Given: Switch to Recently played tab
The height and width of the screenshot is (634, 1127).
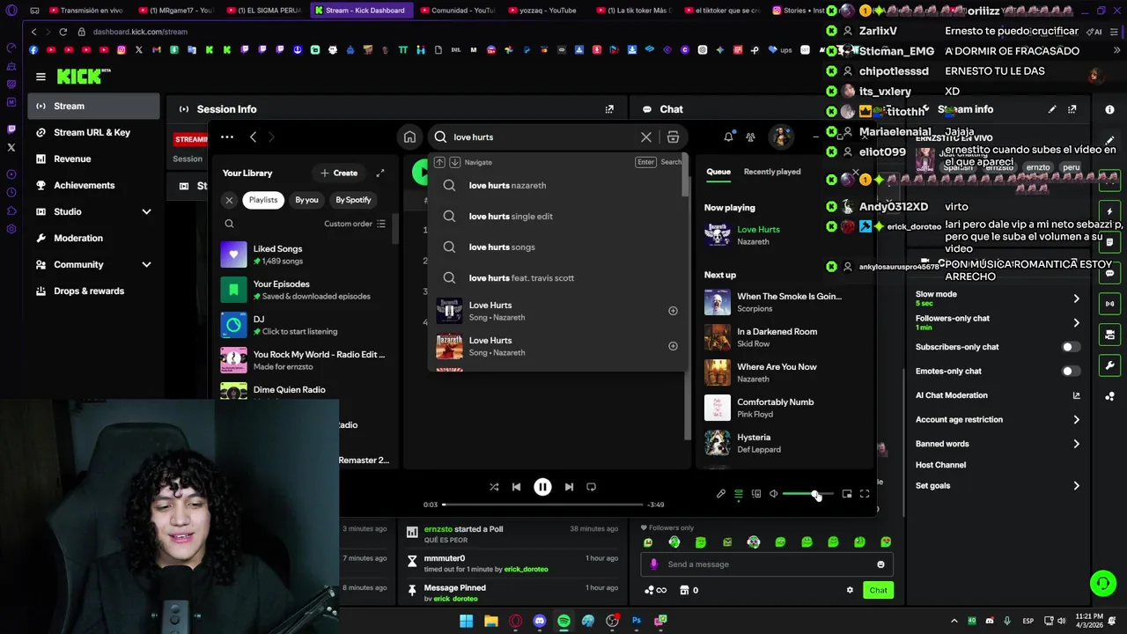Looking at the screenshot, I should [x=771, y=172].
